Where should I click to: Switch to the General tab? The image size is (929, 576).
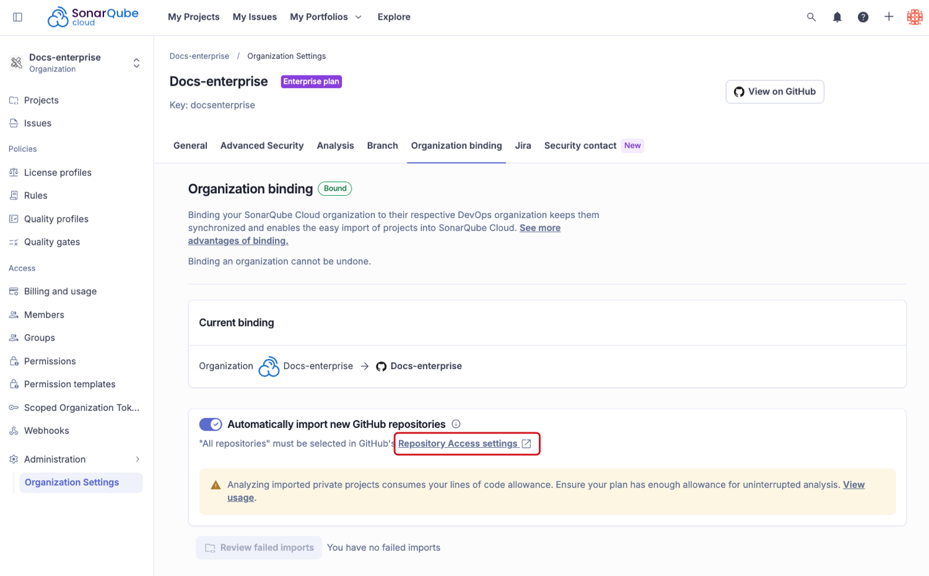pyautogui.click(x=190, y=146)
